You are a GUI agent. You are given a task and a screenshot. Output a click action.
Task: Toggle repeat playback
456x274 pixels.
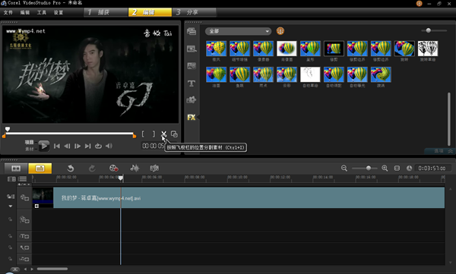(98, 146)
